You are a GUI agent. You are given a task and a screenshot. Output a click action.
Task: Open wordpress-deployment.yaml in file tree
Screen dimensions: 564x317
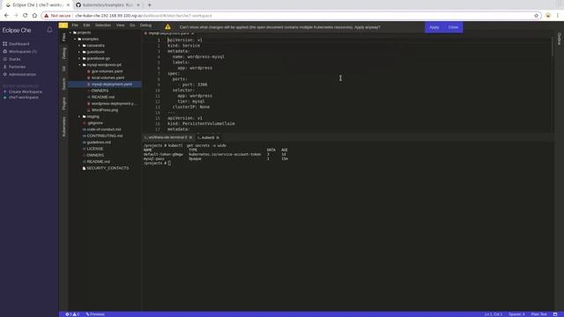tap(114, 104)
